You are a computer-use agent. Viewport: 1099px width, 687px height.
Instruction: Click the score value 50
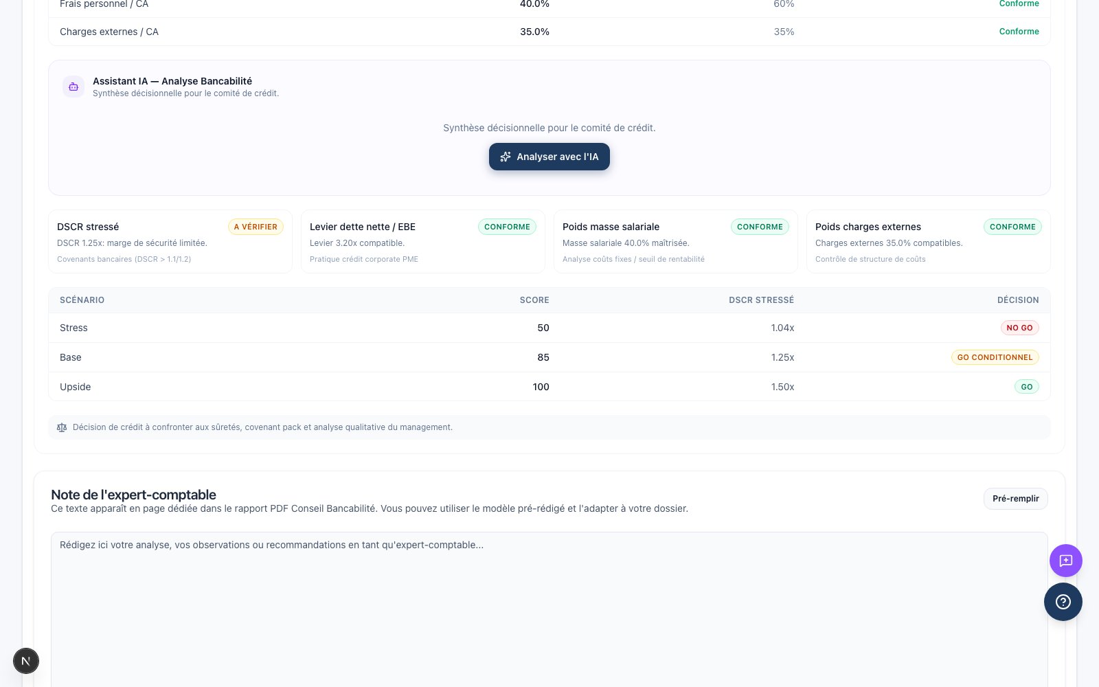(543, 328)
